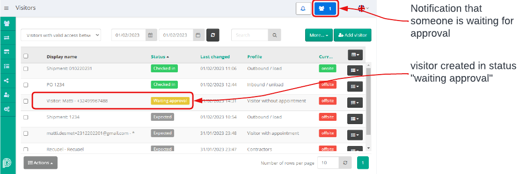Sort by the Status column header
This screenshot has height=174, width=520.
160,57
